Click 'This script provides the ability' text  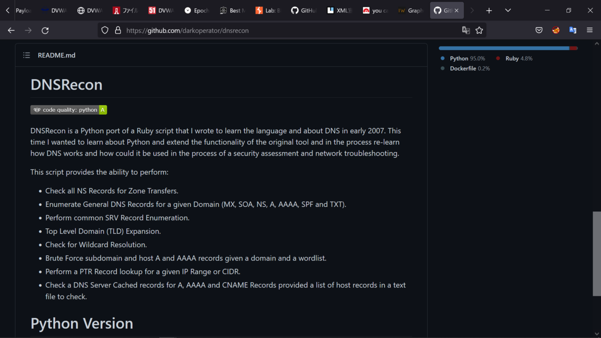tap(99, 172)
